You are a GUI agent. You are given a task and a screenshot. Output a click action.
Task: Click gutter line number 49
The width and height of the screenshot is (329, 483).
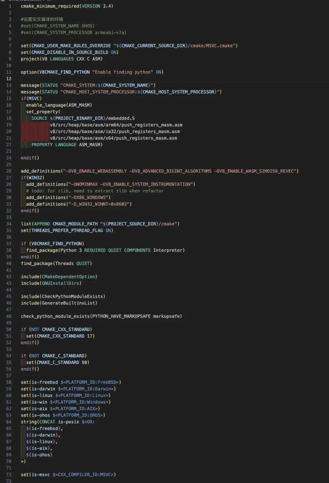click(9, 323)
